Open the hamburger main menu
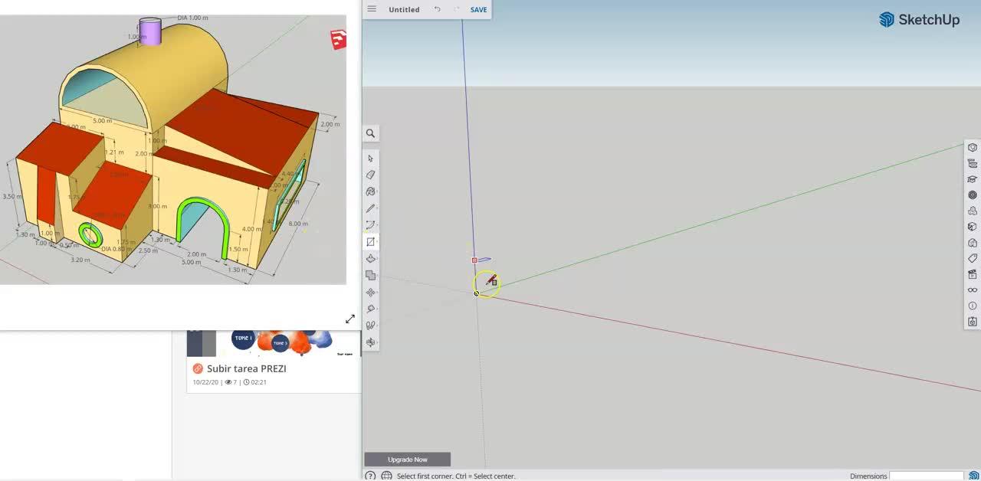Screen dimensions: 981x481 click(x=372, y=9)
